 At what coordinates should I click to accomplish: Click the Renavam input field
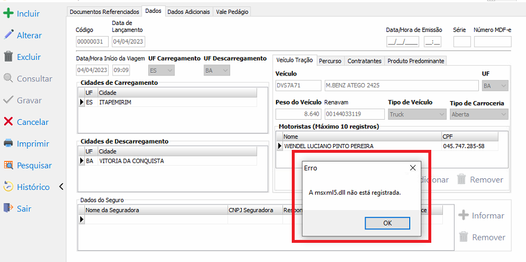point(355,114)
